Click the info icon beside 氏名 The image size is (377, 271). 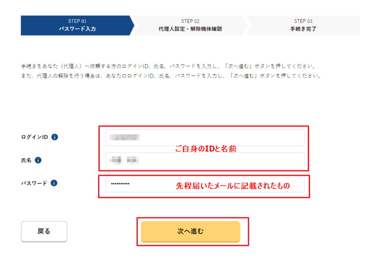[38, 160]
